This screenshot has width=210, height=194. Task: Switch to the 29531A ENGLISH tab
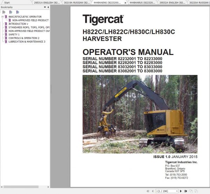[x=47, y=2]
